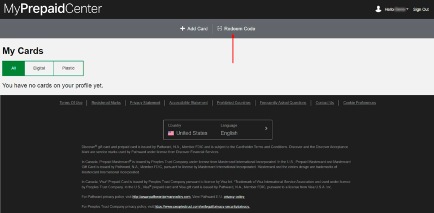Open the Prohibited Countries link
Image resolution: width=434 pixels, height=213 pixels.
coord(233,103)
